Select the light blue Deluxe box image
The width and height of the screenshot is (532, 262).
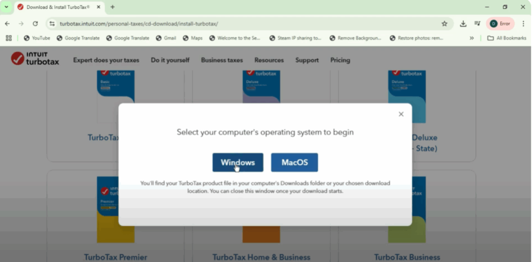click(407, 96)
